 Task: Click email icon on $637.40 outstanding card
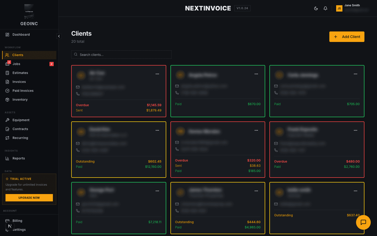point(276,204)
